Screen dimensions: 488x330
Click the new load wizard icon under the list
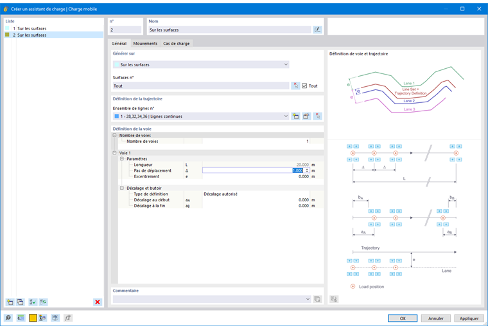pos(10,302)
